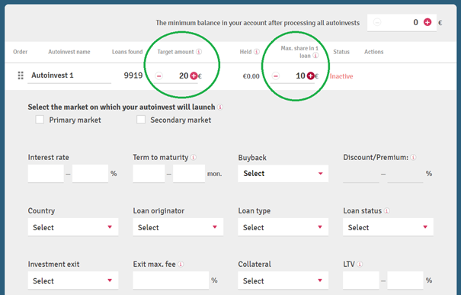This screenshot has width=461, height=295.
Task: Click info icon beside Held column
Action: coord(257,52)
